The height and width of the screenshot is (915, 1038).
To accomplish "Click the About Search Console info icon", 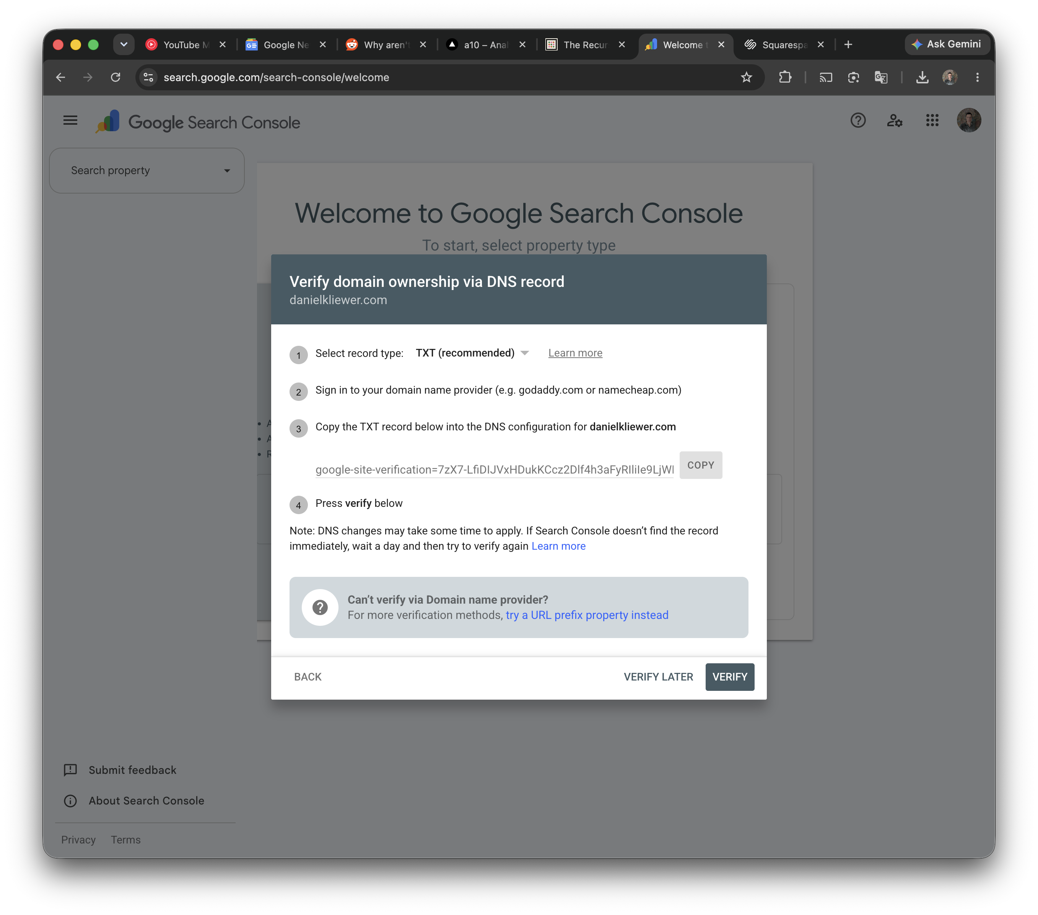I will pos(70,800).
